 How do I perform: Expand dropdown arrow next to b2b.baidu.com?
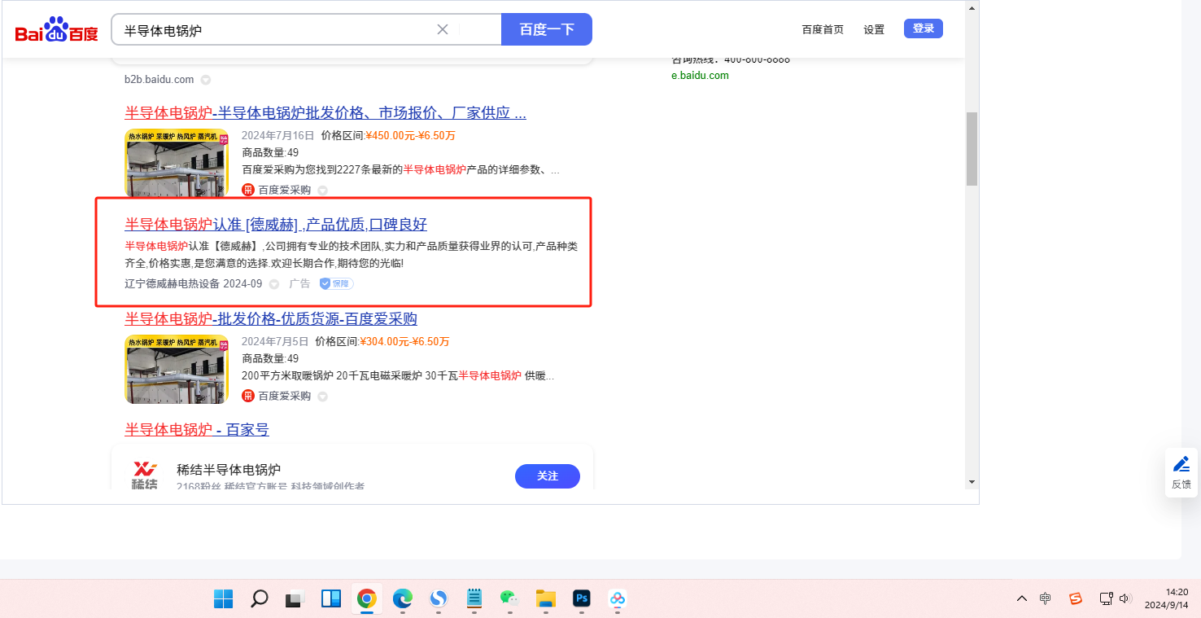pyautogui.click(x=206, y=80)
